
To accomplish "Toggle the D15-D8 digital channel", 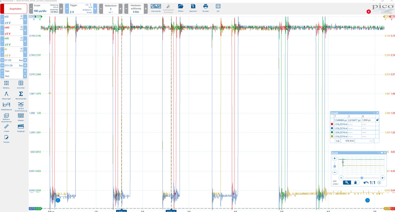I will pyautogui.click(x=14, y=65).
